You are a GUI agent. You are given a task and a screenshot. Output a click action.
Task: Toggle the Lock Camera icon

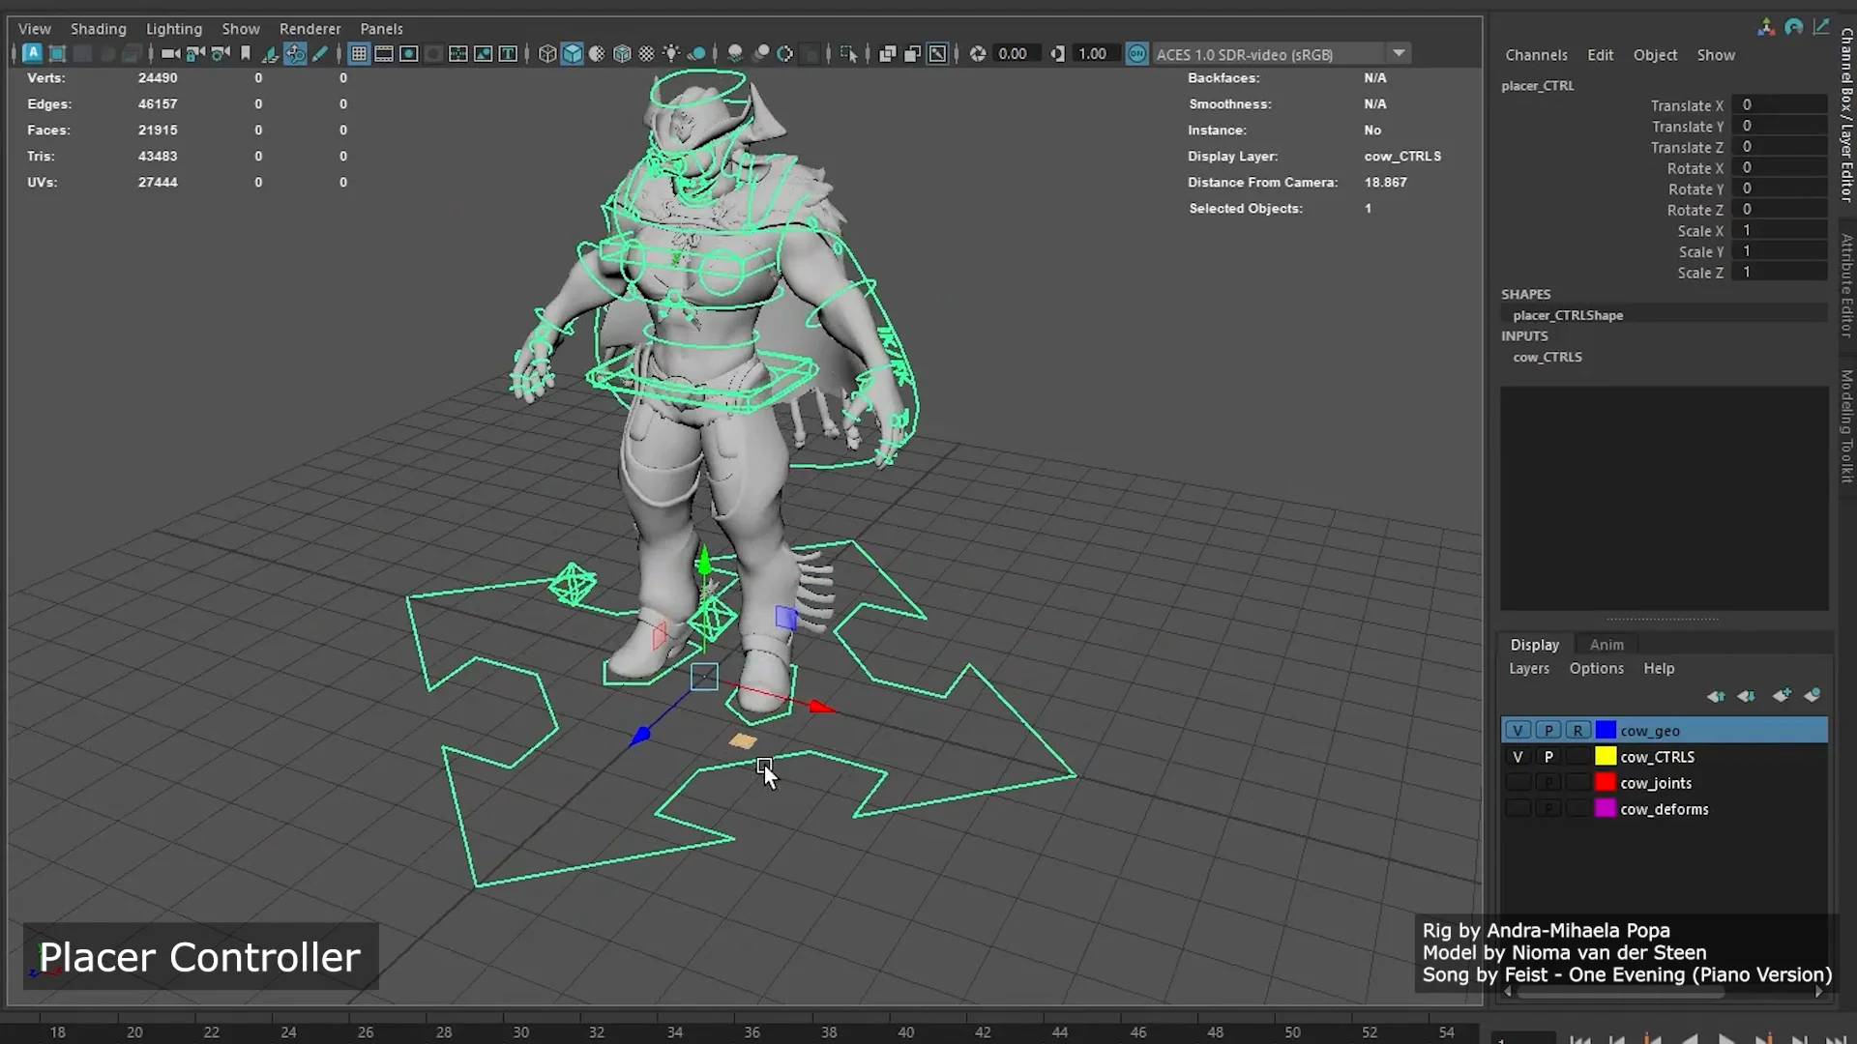[x=194, y=54]
